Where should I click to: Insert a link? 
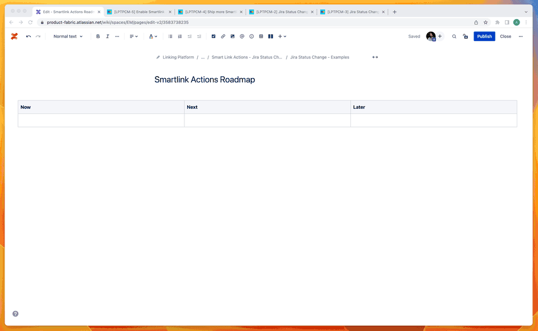[223, 36]
